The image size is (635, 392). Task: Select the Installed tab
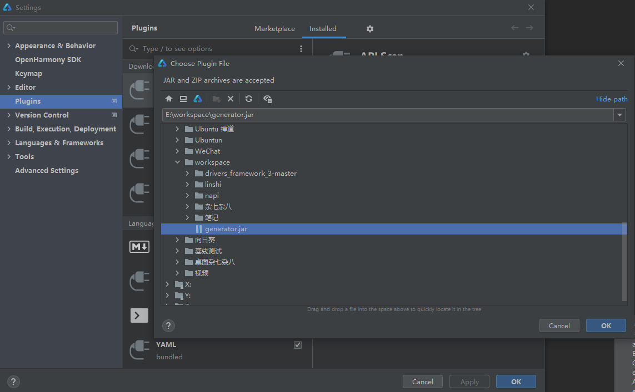coord(323,29)
